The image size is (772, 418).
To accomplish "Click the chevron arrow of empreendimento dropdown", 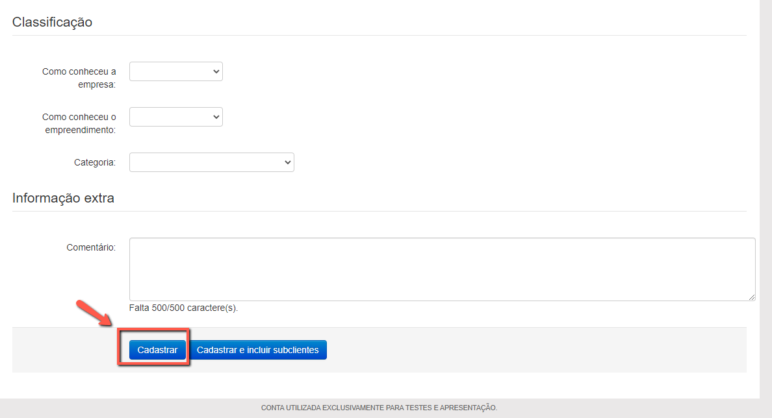I will tap(216, 117).
